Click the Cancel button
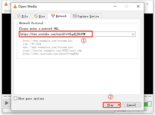Viewport: 155px width, 115px height. click(x=132, y=105)
